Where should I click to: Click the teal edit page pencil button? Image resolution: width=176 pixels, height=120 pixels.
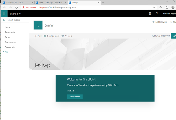tap(173, 36)
